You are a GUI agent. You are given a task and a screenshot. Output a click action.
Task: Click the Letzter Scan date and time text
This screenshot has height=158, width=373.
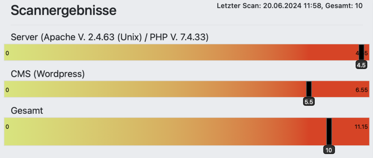pyautogui.click(x=290, y=6)
